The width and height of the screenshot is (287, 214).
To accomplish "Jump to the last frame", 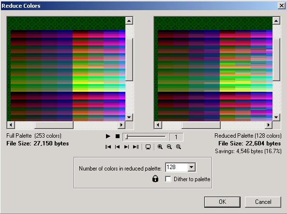I will [136, 147].
